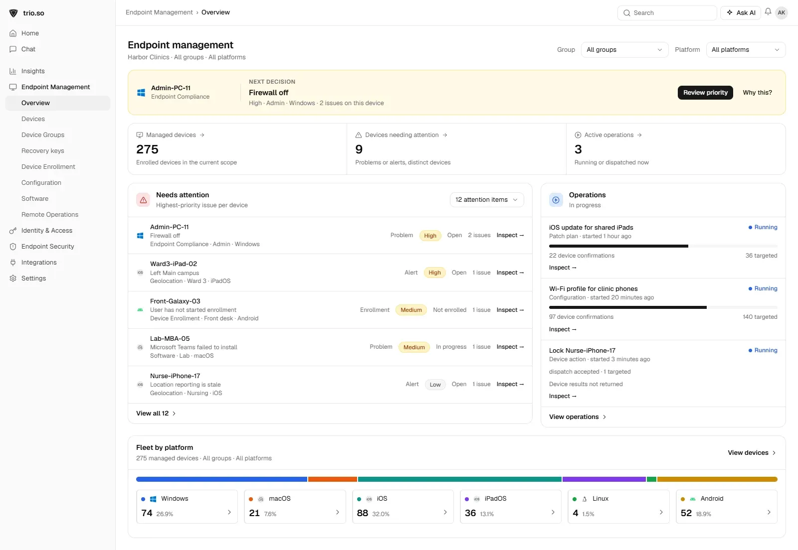Inspect the Lab-MBA-05 issue

tap(510, 347)
